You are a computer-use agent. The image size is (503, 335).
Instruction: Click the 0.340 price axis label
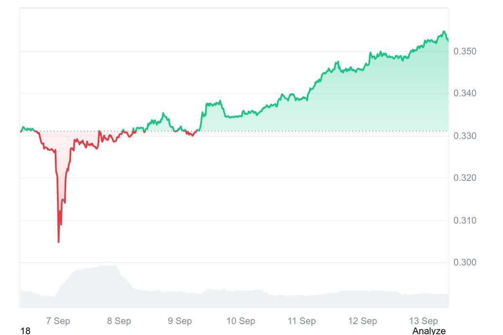pyautogui.click(x=465, y=93)
